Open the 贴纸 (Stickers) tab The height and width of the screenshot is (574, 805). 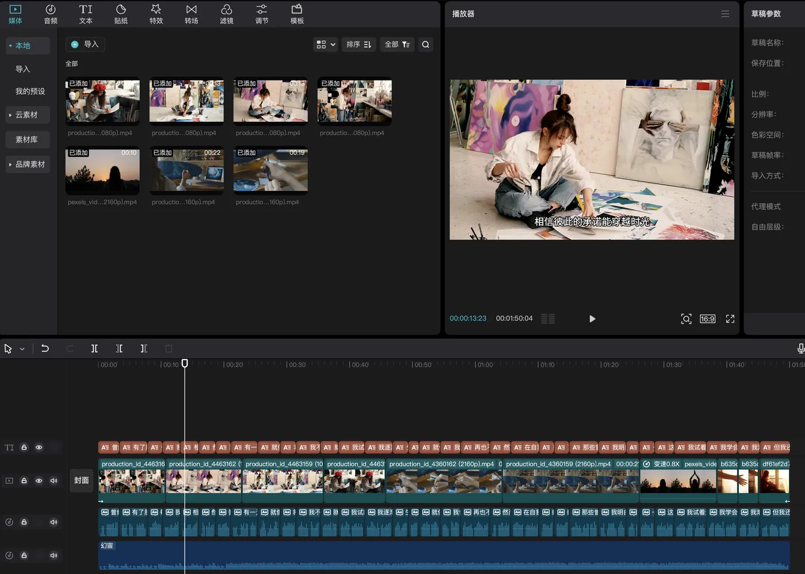coord(121,14)
